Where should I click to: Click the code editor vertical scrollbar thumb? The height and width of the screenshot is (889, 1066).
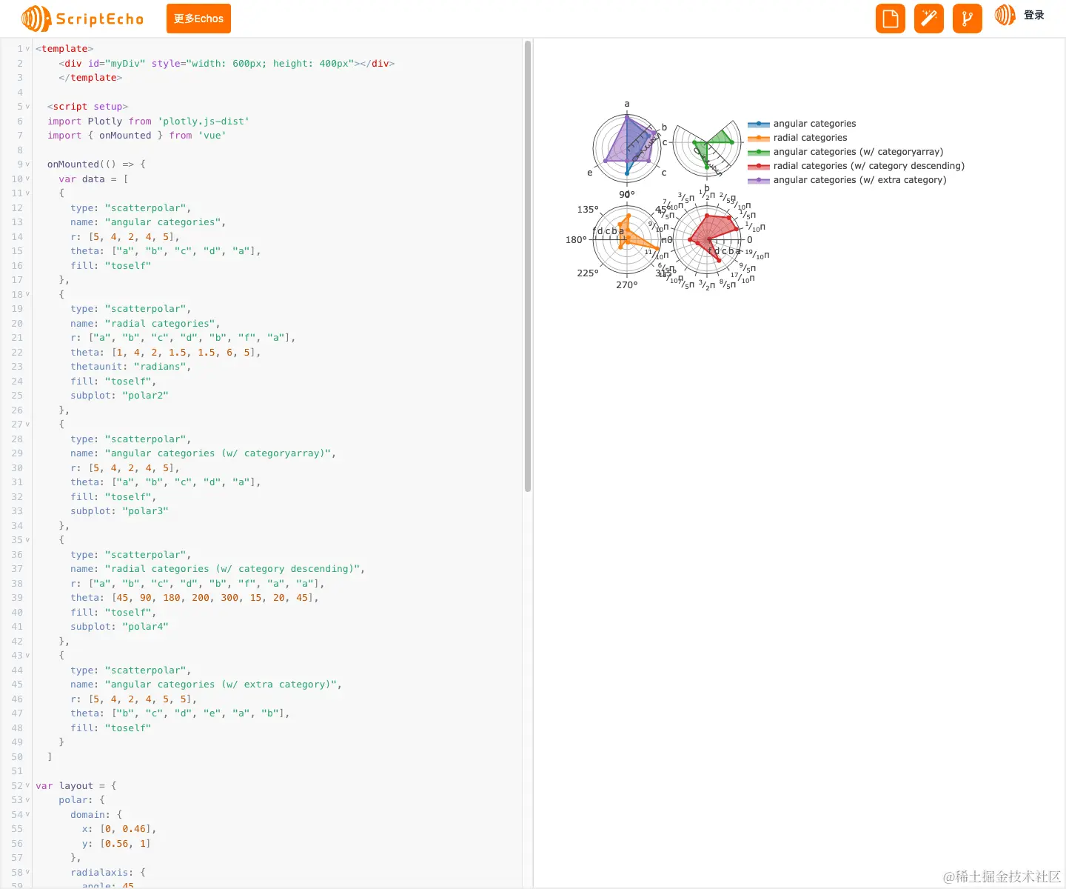528,267
